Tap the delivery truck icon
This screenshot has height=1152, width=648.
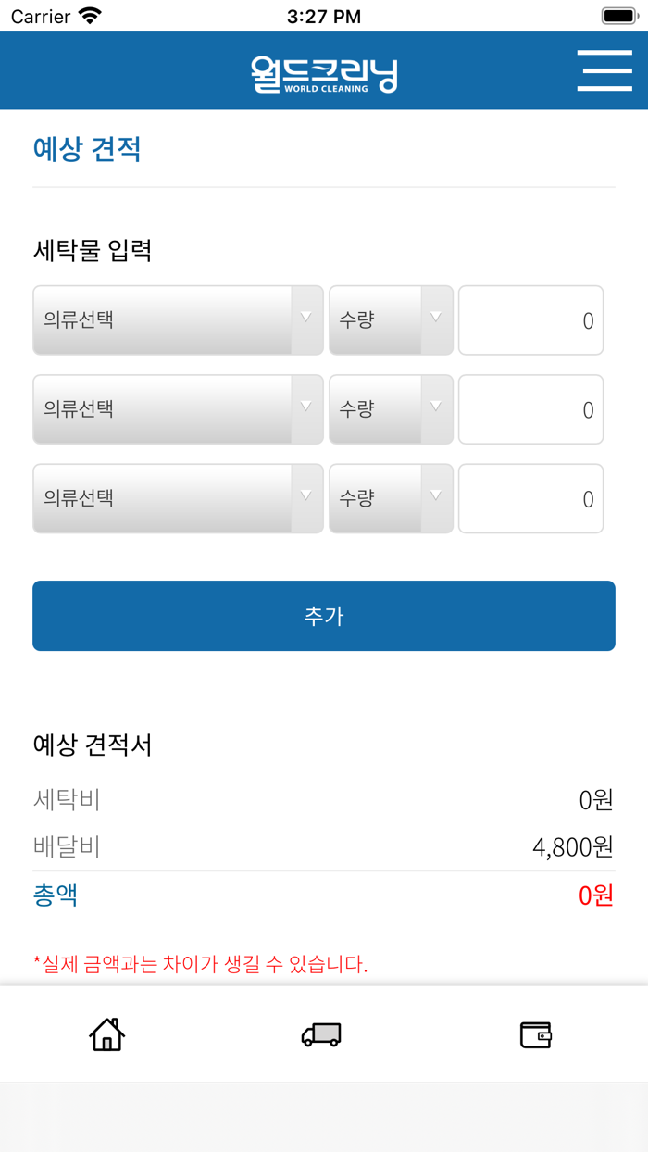(x=323, y=1035)
